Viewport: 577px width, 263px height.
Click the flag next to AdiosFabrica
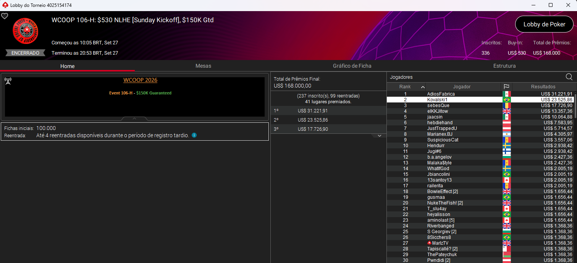[506, 94]
